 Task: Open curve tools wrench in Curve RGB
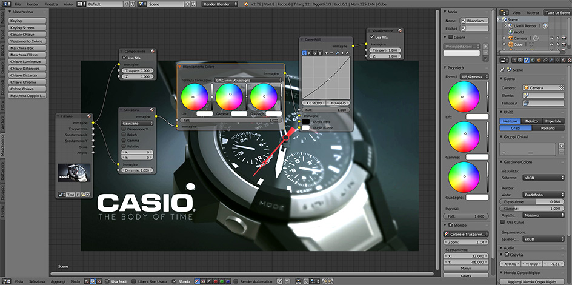click(x=337, y=53)
